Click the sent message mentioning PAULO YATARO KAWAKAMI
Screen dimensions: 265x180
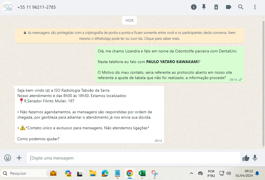(170, 65)
